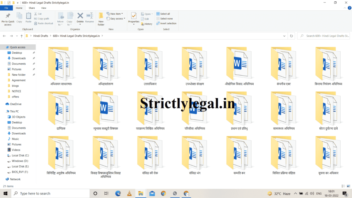The height and width of the screenshot is (198, 352).
Task: Expand the New item dropdown
Action: (x=117, y=14)
